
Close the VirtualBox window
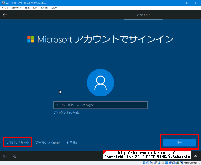196,3
